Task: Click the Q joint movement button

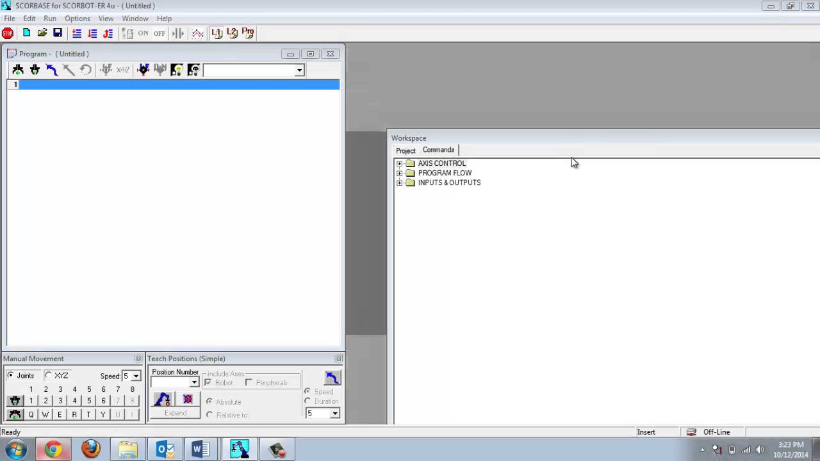Action: pos(31,414)
